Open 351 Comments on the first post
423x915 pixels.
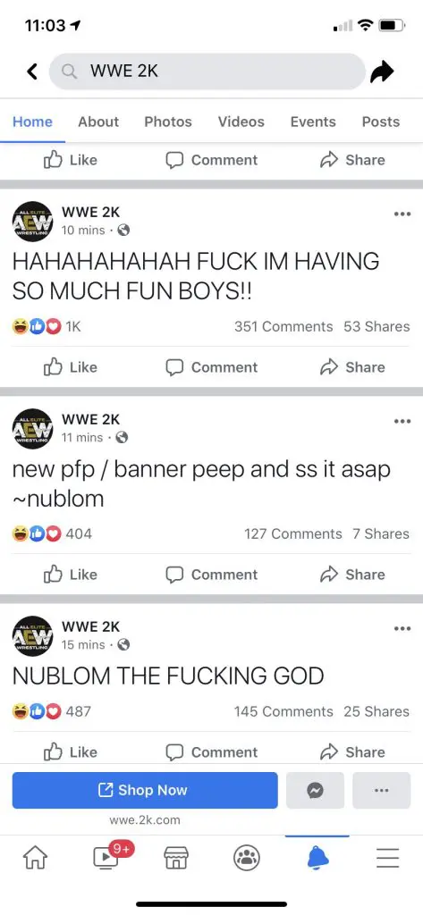point(283,327)
